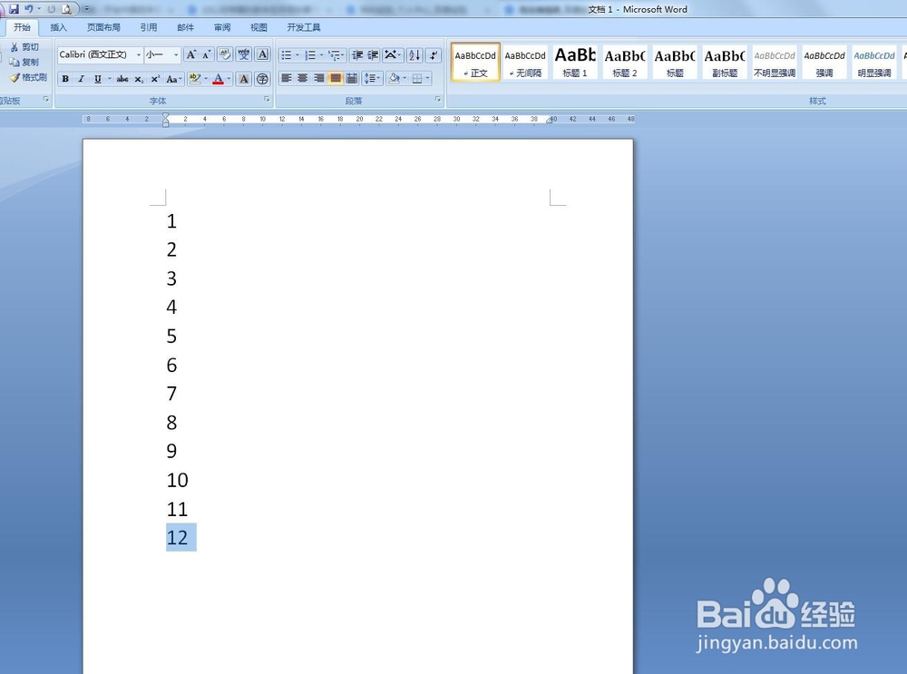Image resolution: width=907 pixels, height=674 pixels.
Task: Save the document with the floppy icon
Action: coord(14,9)
